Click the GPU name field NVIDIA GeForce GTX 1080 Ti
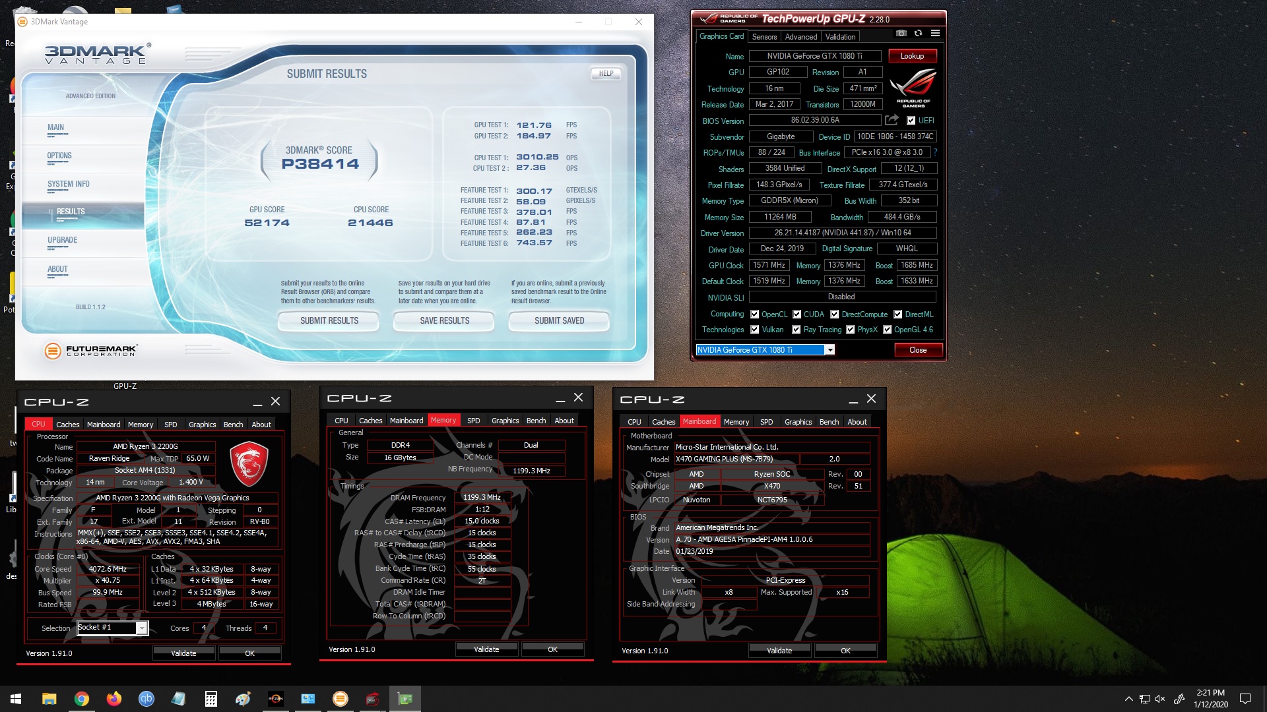Screen dimensions: 1267x712 [814, 56]
